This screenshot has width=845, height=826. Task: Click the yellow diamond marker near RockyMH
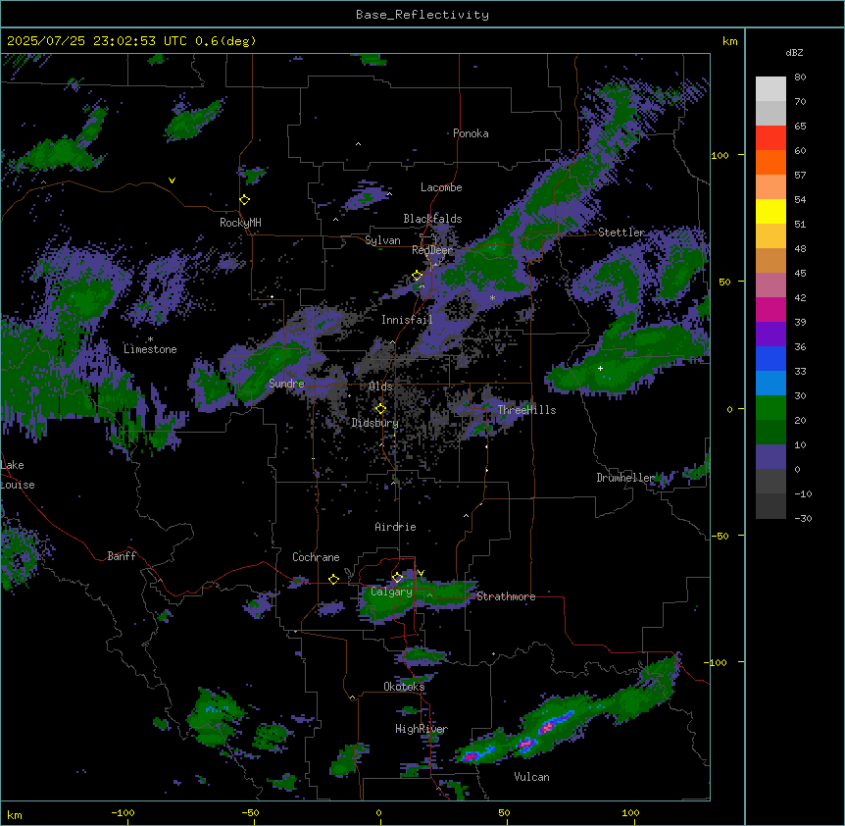(245, 200)
